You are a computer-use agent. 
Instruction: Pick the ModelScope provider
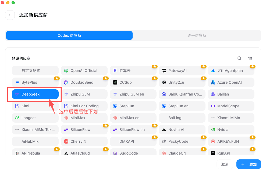[x=231, y=106]
